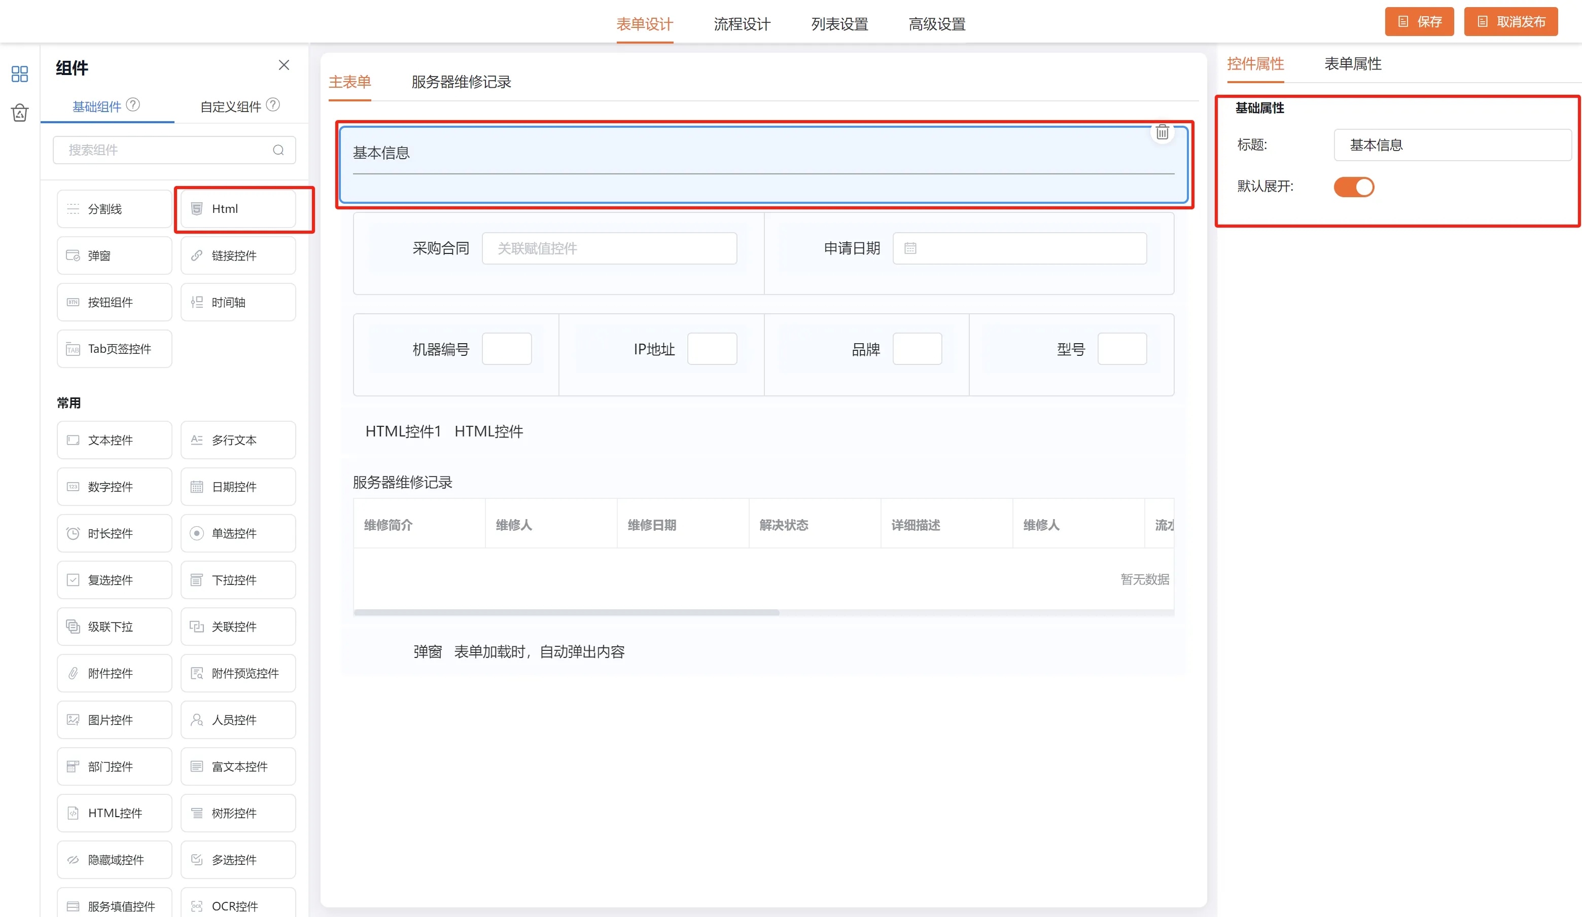The width and height of the screenshot is (1582, 917).
Task: Open the component grid sidebar icon
Action: tap(19, 74)
